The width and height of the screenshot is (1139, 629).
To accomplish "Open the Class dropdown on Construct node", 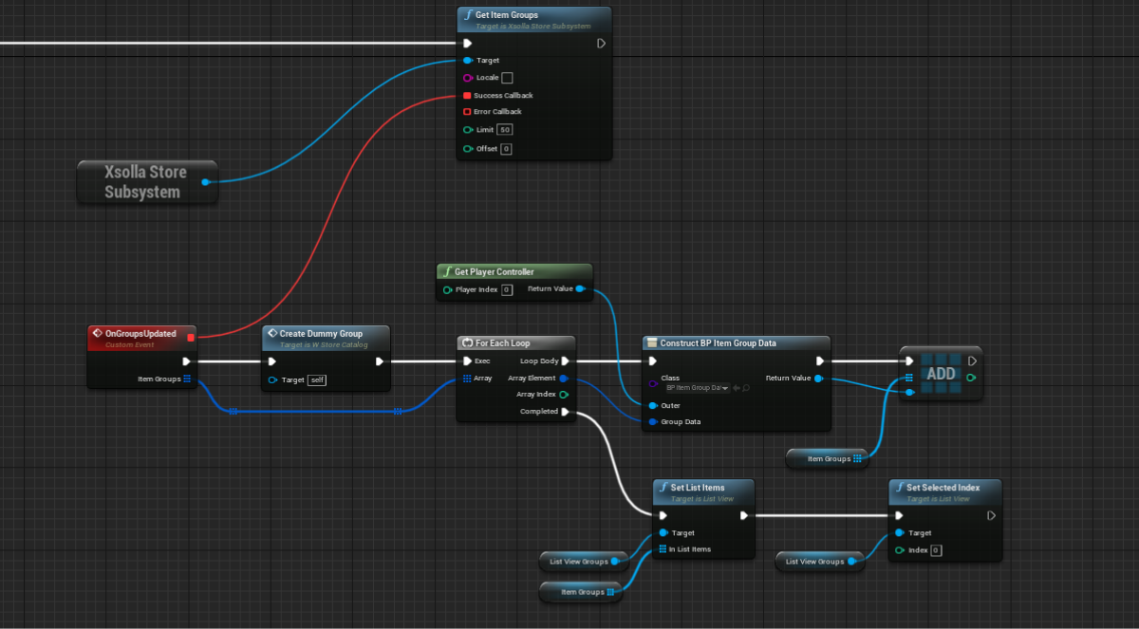I will 698,388.
